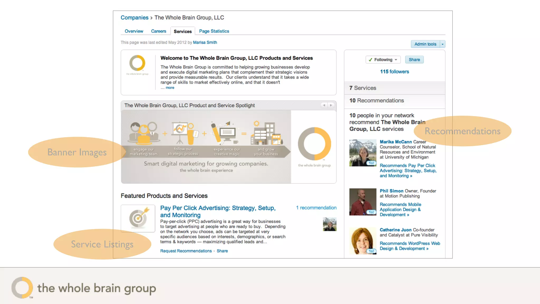The height and width of the screenshot is (304, 540).
Task: View the 1 recommendation link
Action: tap(316, 208)
